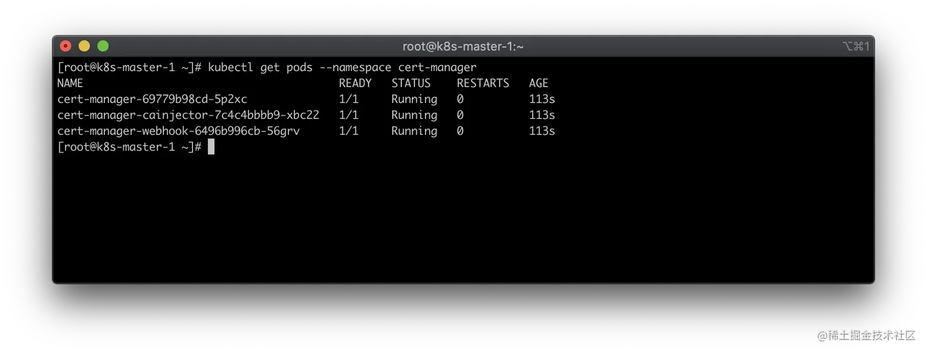Select the AGE column header
927x353 pixels.
pyautogui.click(x=538, y=83)
